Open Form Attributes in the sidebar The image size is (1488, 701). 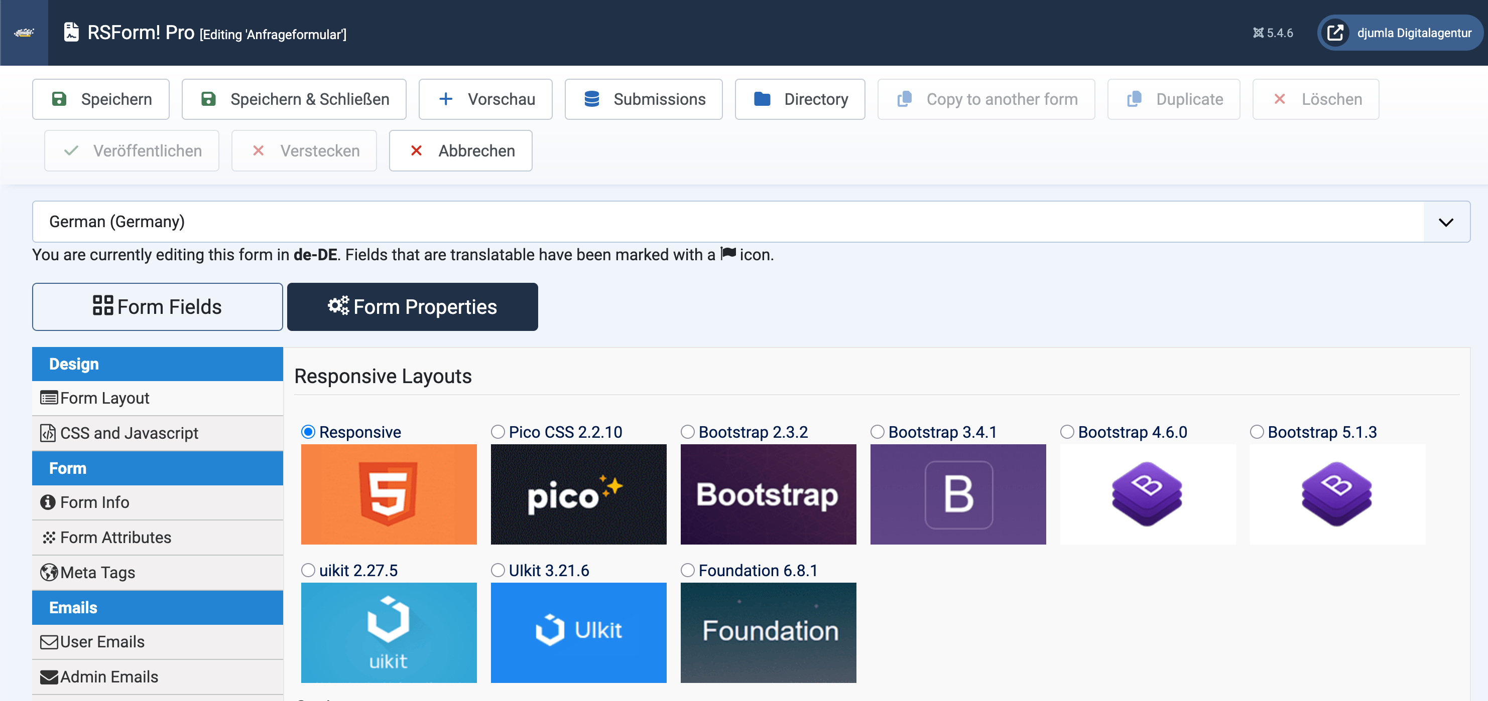tap(158, 537)
